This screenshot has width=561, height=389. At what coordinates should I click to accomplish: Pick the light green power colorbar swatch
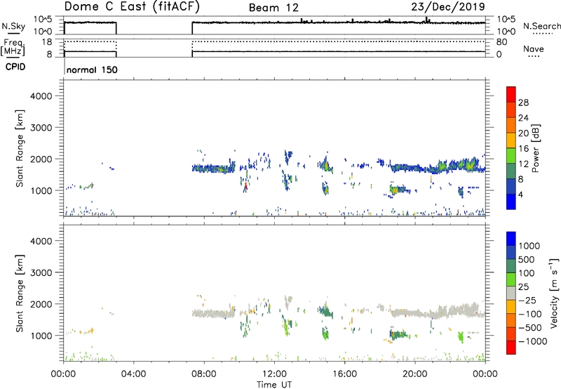pyautogui.click(x=511, y=156)
